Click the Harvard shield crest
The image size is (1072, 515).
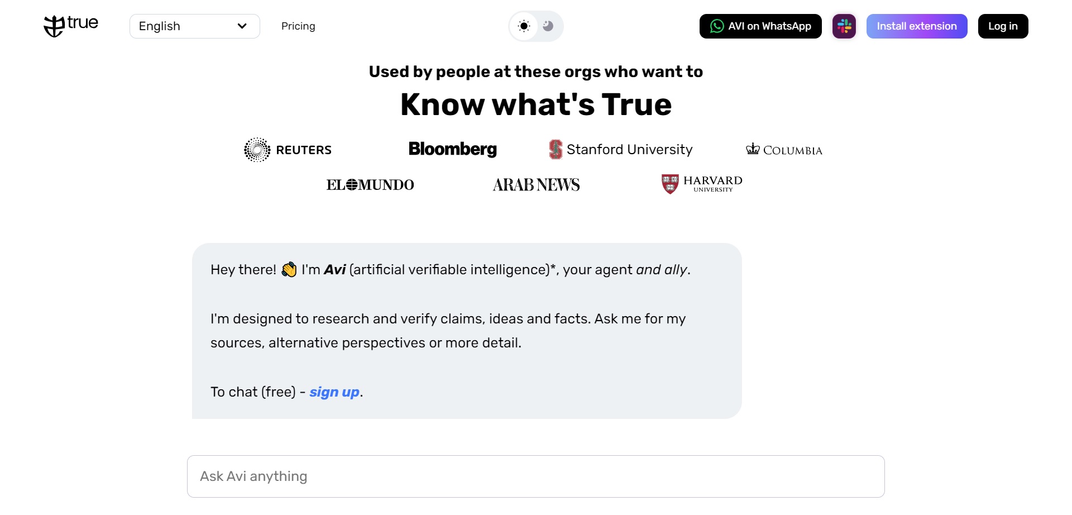(x=670, y=184)
